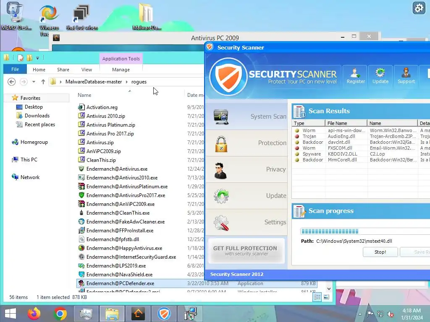
Task: Launch Chrome from the taskbar
Action: [x=60, y=314]
